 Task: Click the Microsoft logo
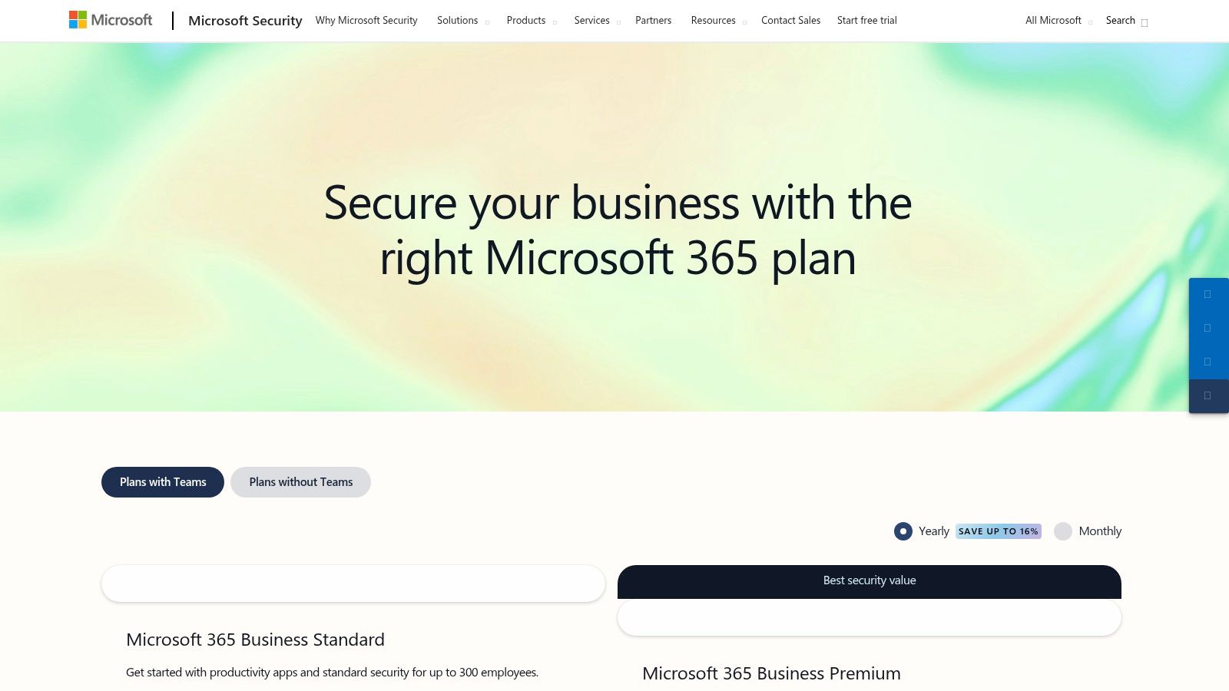[x=111, y=19]
